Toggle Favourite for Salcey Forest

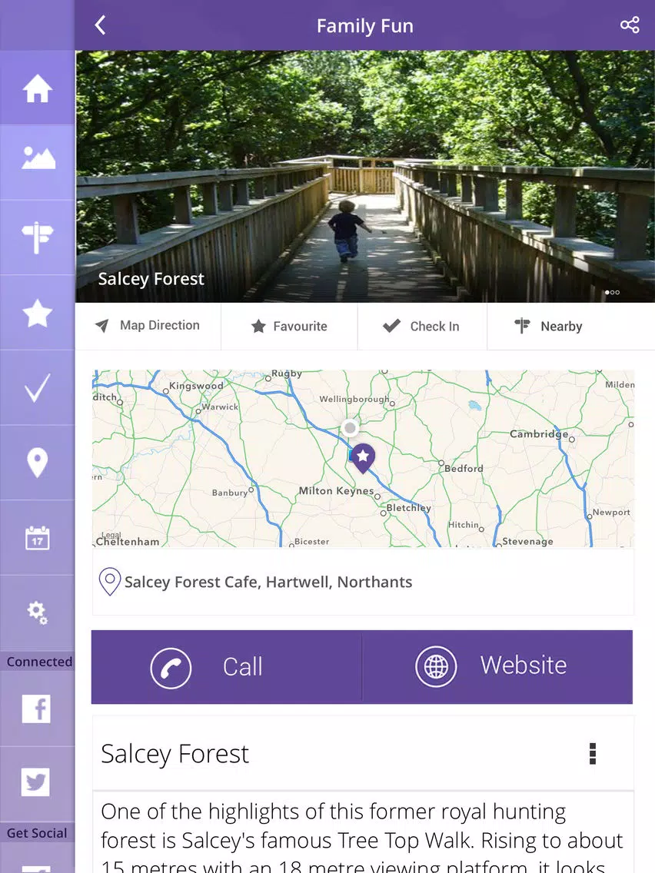(x=289, y=327)
